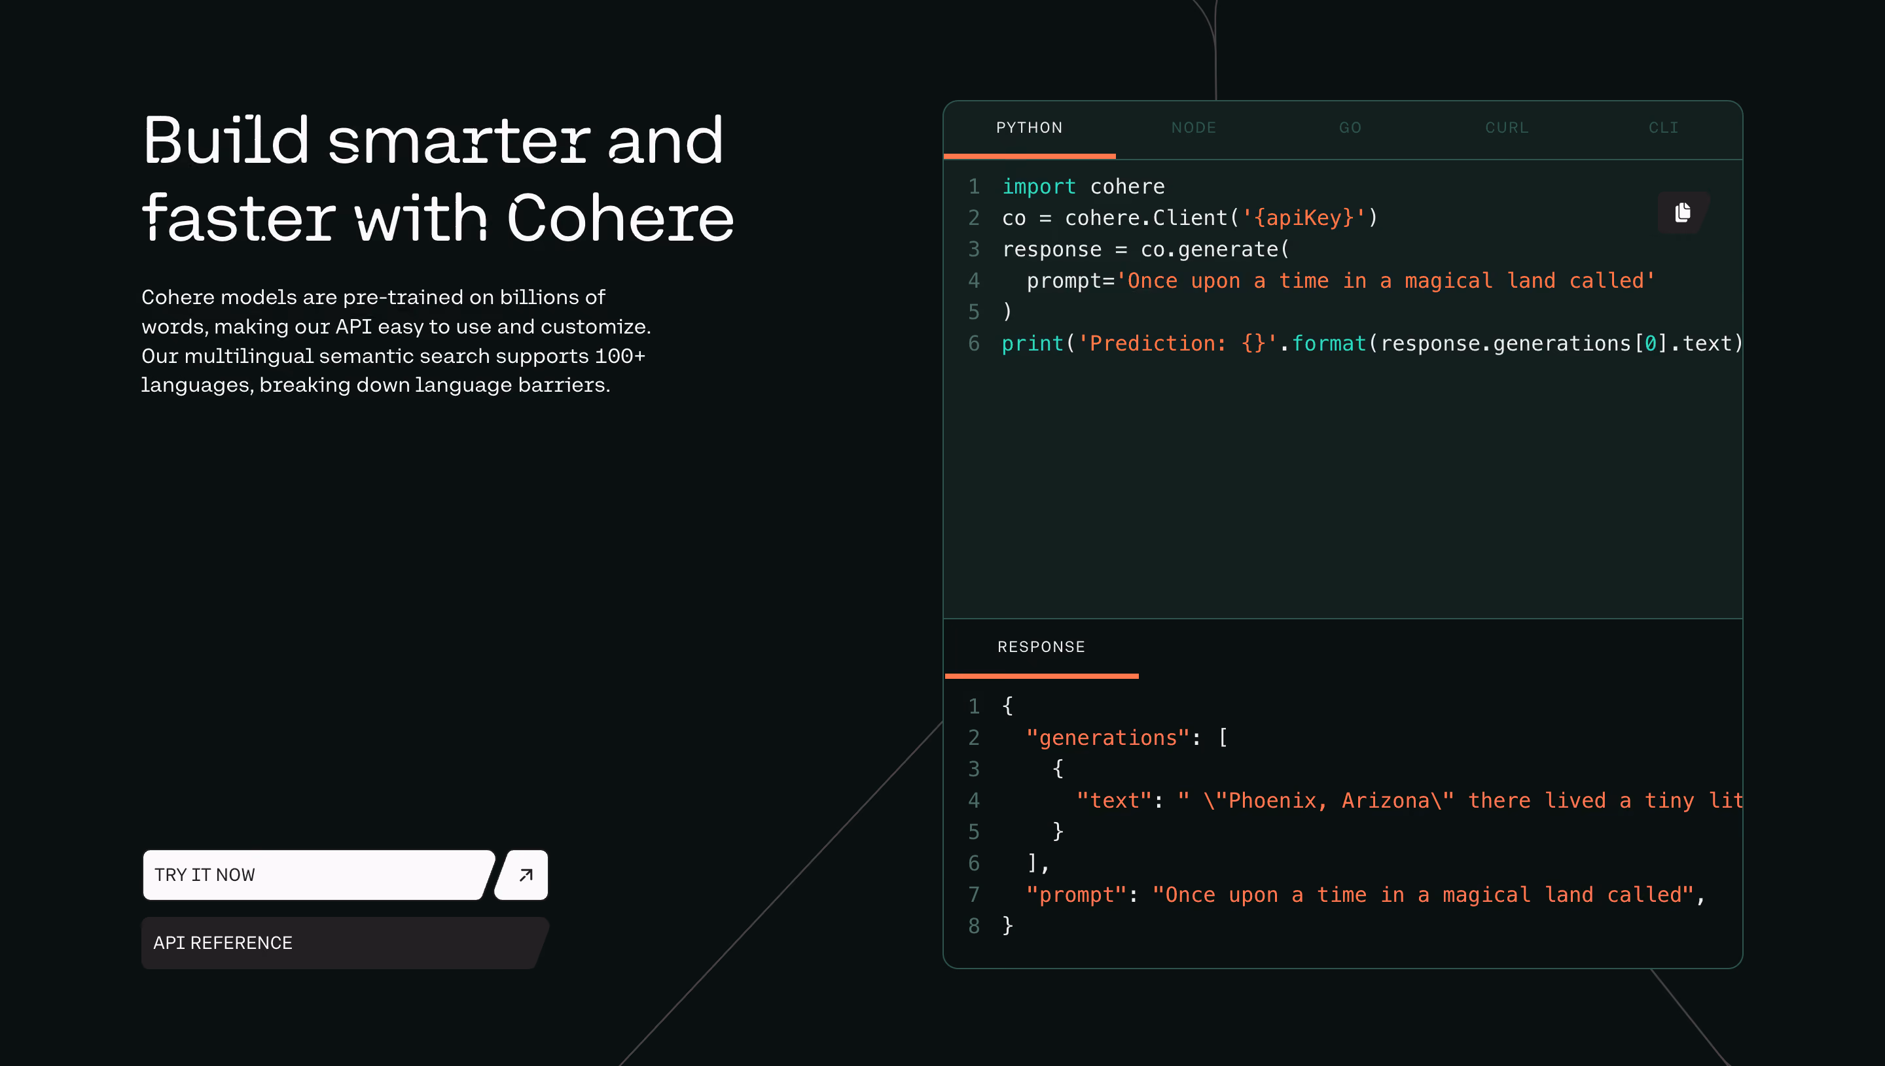Select the cURL code tab
Viewport: 1885px width, 1066px height.
pyautogui.click(x=1507, y=128)
